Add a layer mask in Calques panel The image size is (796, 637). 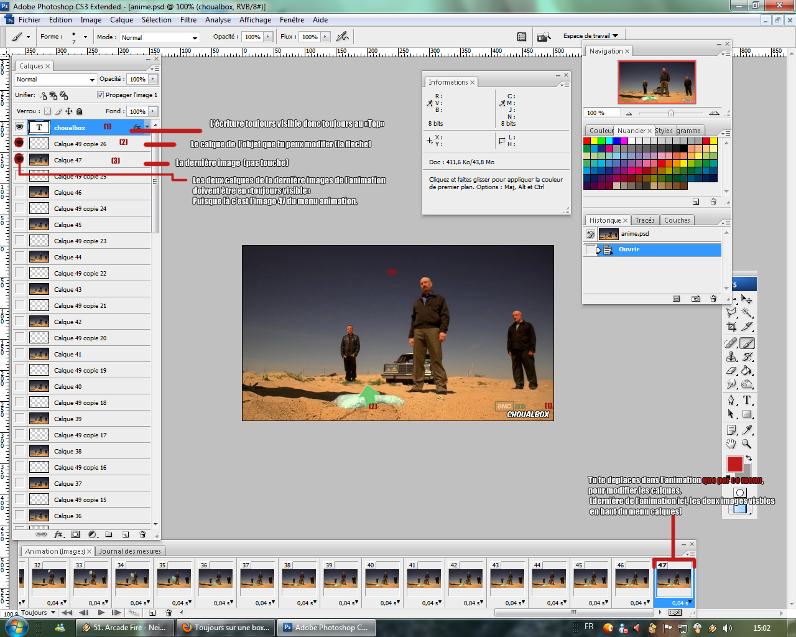coord(75,534)
